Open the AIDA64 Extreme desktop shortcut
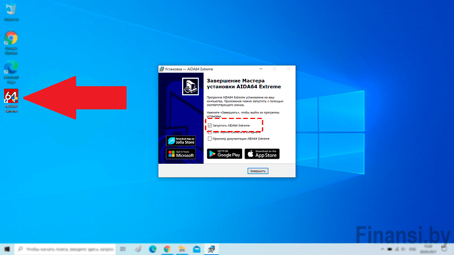 click(x=11, y=100)
